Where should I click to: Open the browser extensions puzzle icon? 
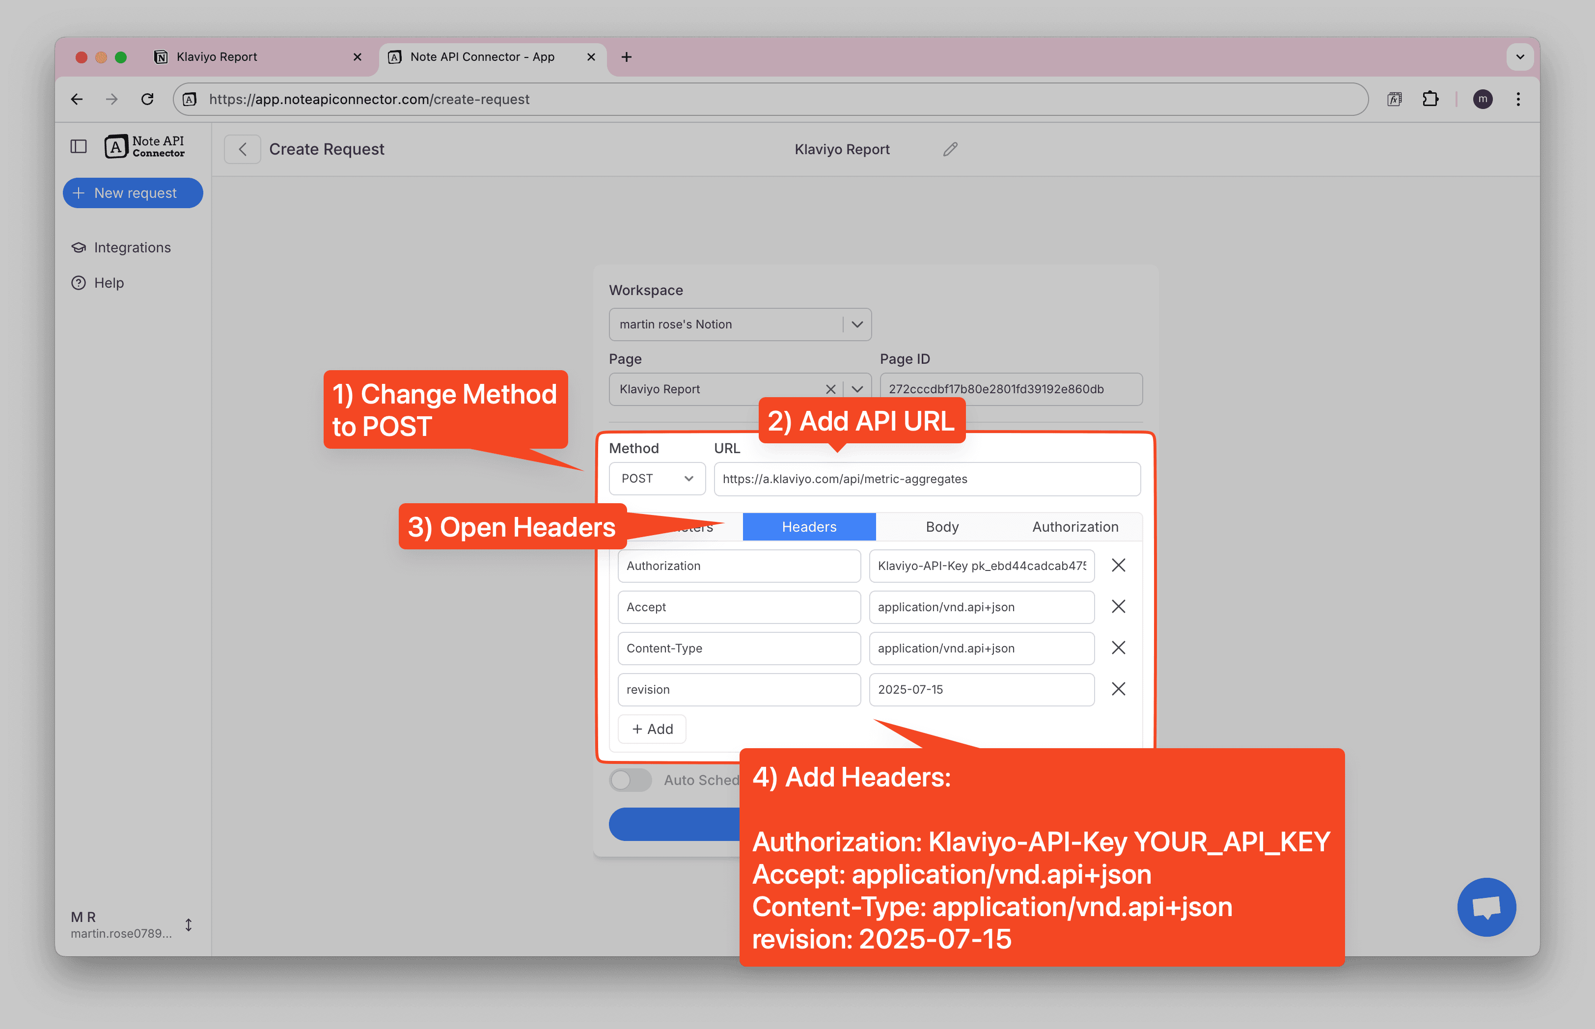(x=1430, y=99)
